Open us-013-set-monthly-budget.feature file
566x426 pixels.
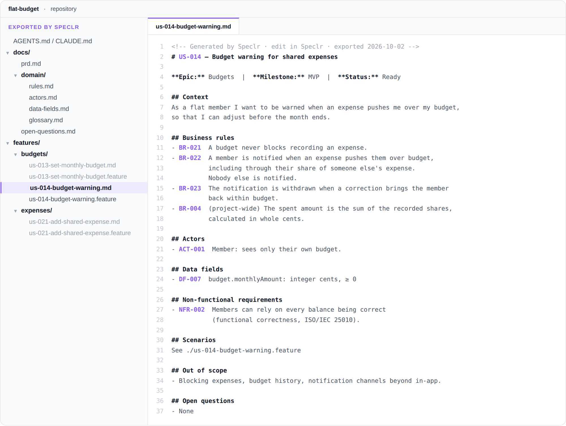[x=78, y=177]
